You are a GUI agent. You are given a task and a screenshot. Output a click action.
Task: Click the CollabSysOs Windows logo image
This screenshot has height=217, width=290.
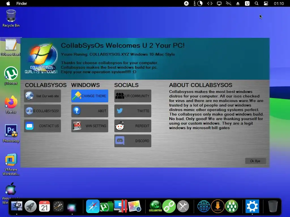42,58
